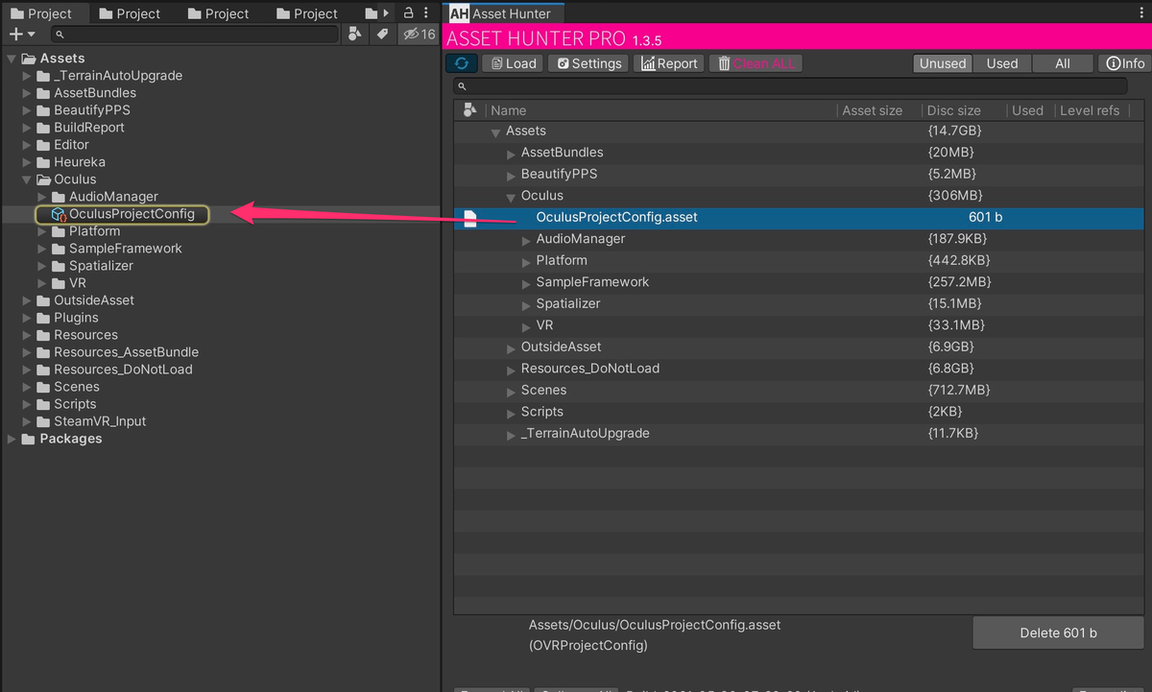This screenshot has height=692, width=1152.
Task: Select the Resources_AssetBundle folder
Action: click(126, 352)
